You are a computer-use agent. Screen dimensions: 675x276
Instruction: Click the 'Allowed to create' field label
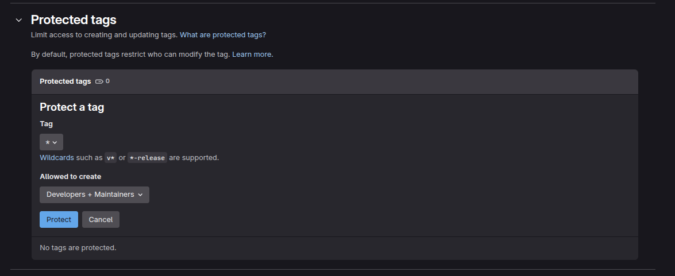pos(70,177)
